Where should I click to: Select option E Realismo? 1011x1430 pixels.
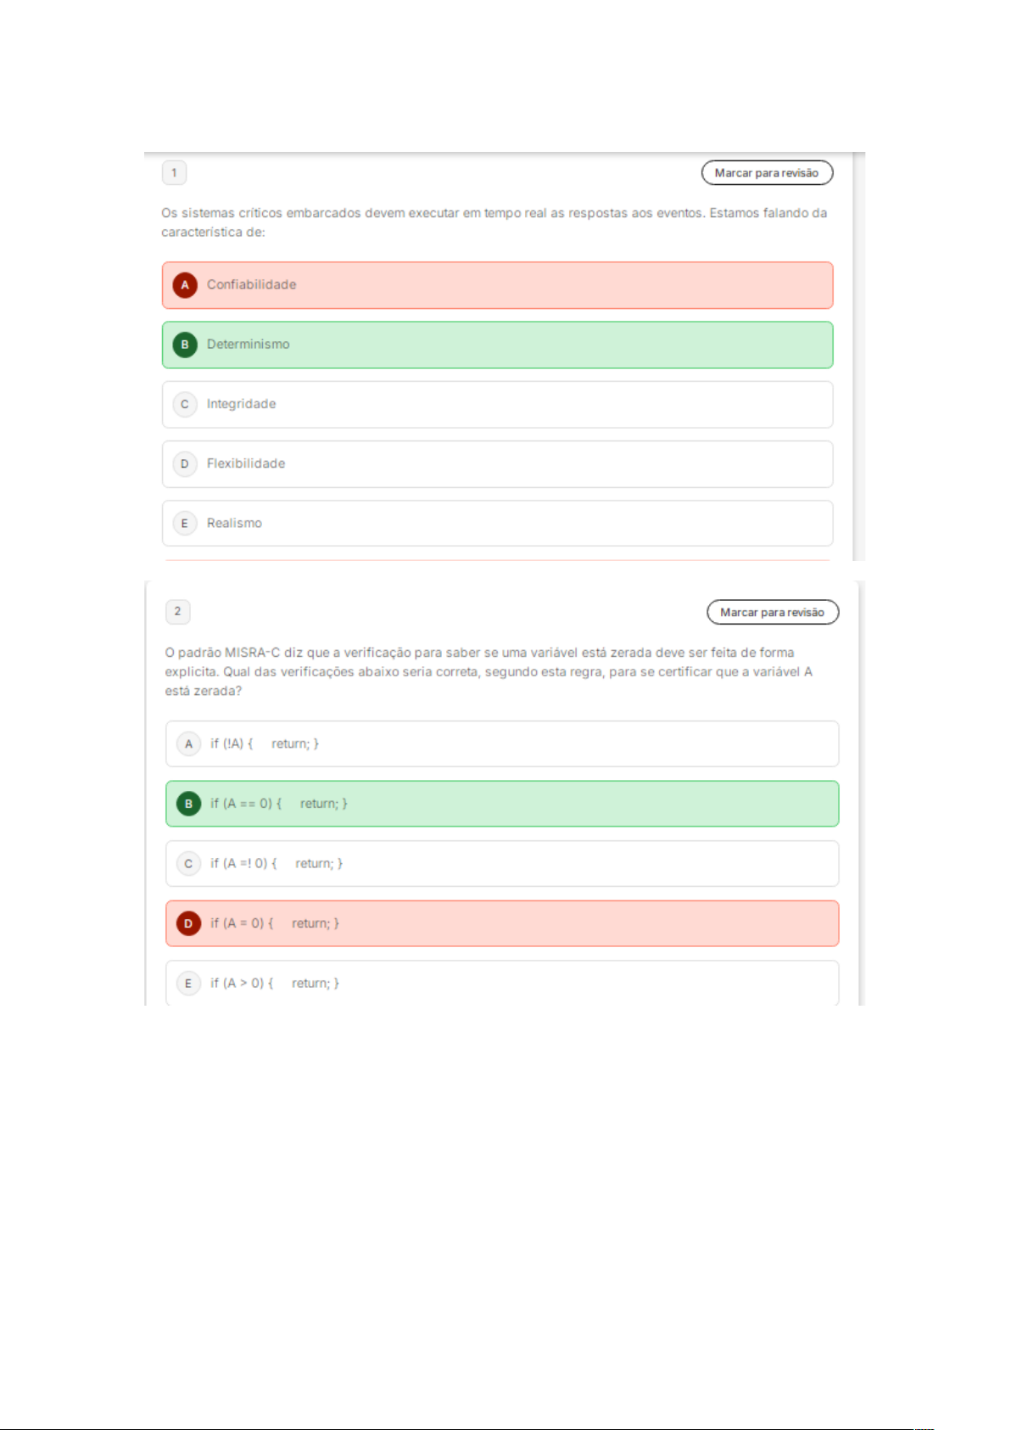coord(497,523)
